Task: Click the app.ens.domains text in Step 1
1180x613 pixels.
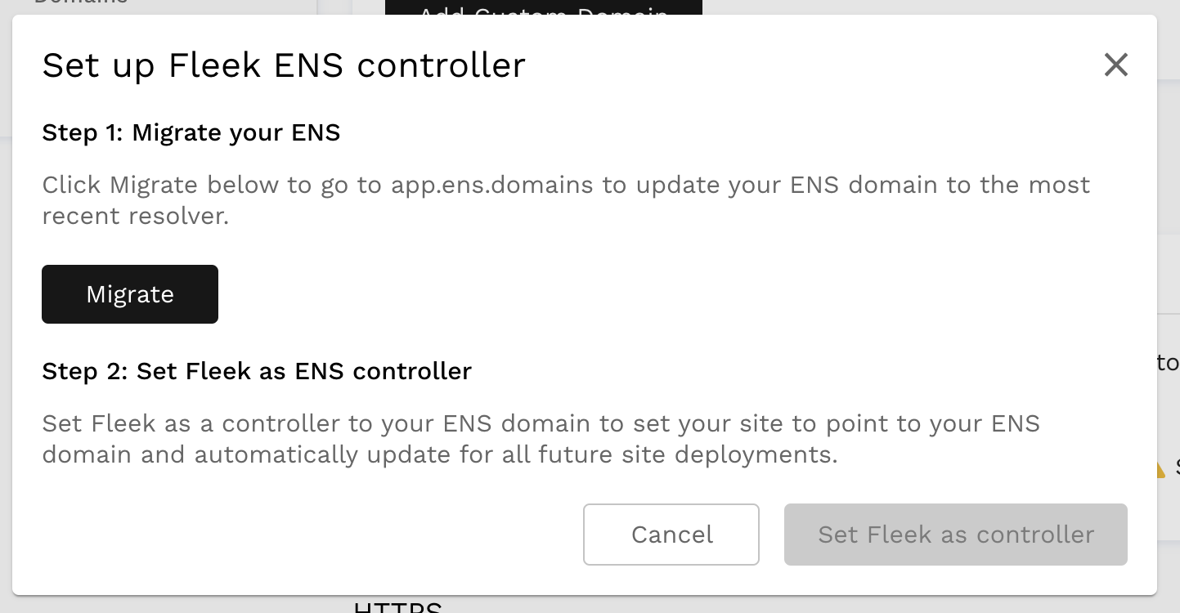Action: 491,185
